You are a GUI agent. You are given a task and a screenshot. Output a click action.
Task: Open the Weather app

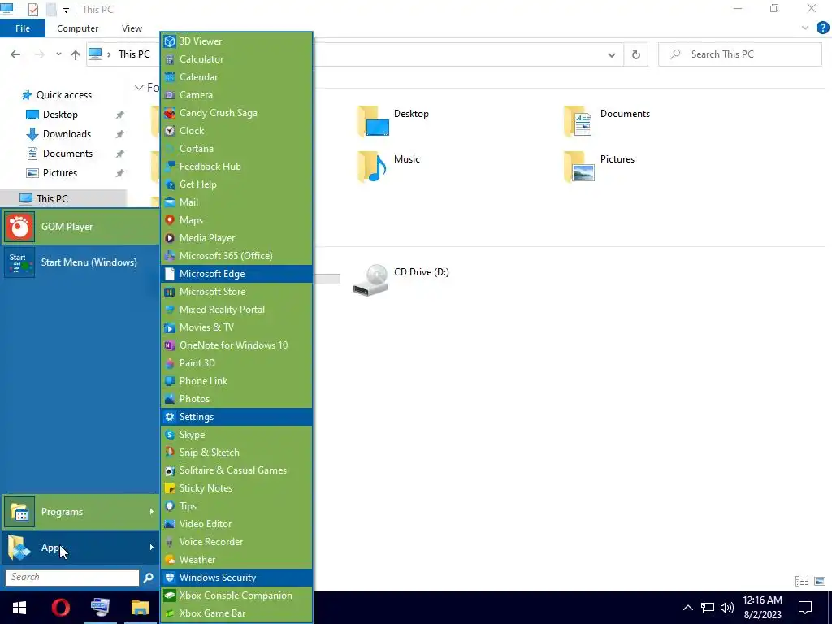[236, 559]
